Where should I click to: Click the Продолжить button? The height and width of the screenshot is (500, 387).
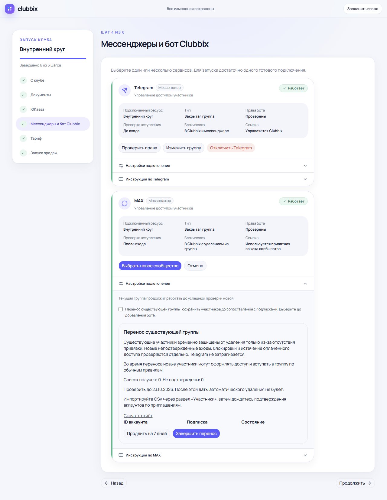click(x=355, y=483)
